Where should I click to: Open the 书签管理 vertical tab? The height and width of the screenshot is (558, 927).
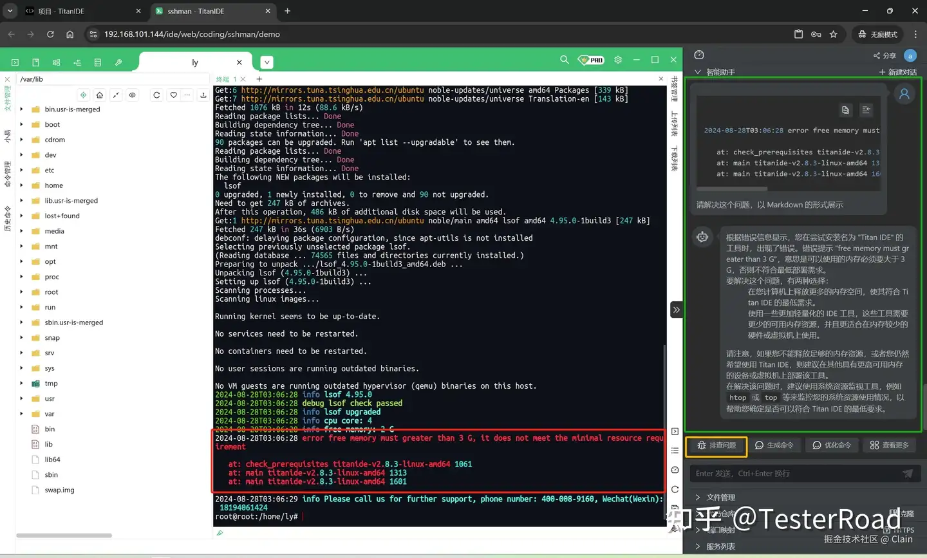coord(675,88)
